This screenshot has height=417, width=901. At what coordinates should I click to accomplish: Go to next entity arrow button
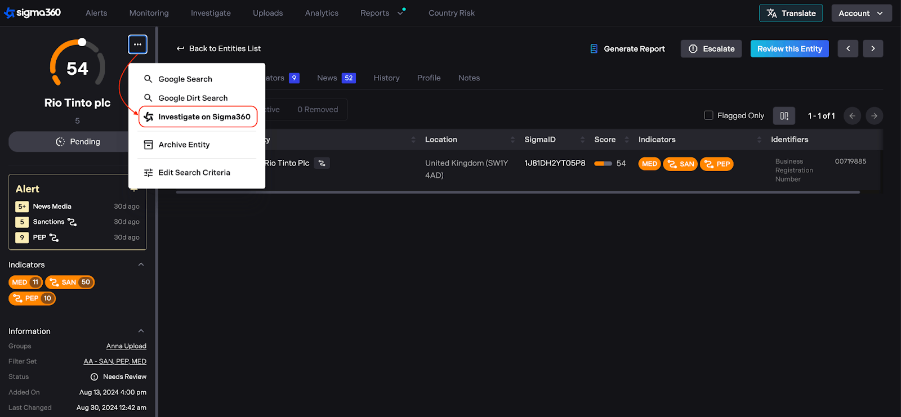point(873,49)
